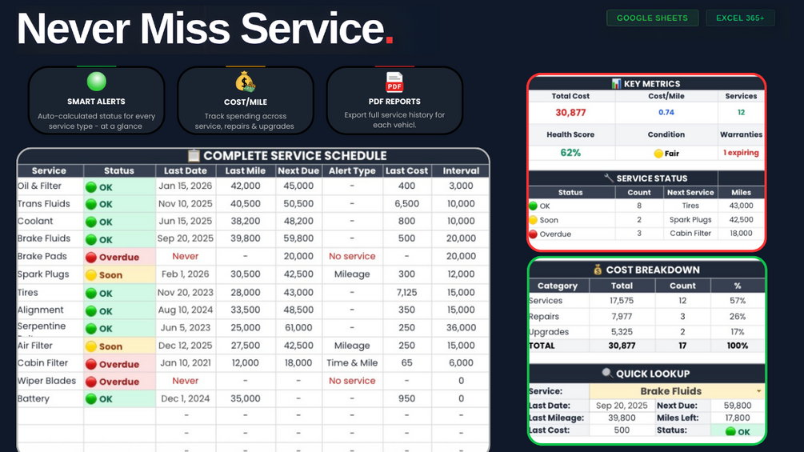Select the Brake Fluids lookup field
The height and width of the screenshot is (452, 804).
(x=677, y=391)
